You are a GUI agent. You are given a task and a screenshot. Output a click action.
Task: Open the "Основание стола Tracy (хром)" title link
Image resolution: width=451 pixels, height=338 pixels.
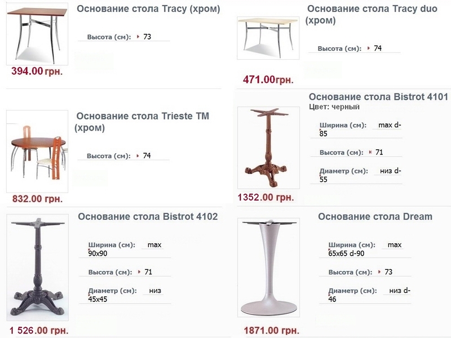click(148, 10)
